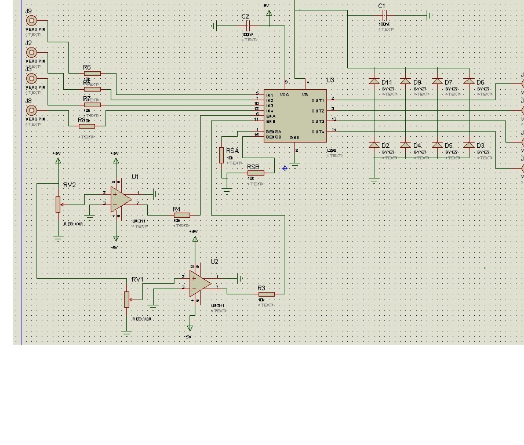Click the +5V terminal above RV2
The height and width of the screenshot is (445, 524).
coord(58,161)
